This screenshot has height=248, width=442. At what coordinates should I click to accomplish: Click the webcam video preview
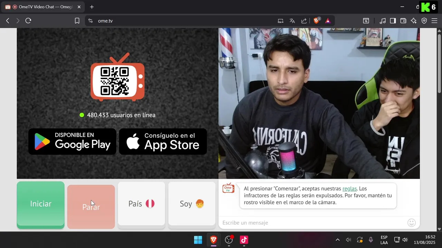(319, 103)
